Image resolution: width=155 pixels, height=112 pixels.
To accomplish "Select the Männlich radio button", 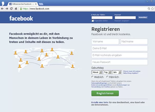I will pyautogui.click(x=107, y=77).
